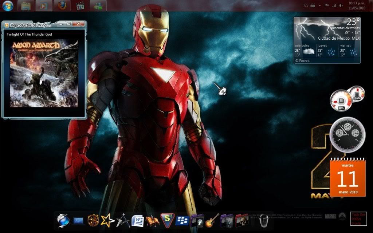Click the CPU meter gauge showing 10%

(x=341, y=101)
